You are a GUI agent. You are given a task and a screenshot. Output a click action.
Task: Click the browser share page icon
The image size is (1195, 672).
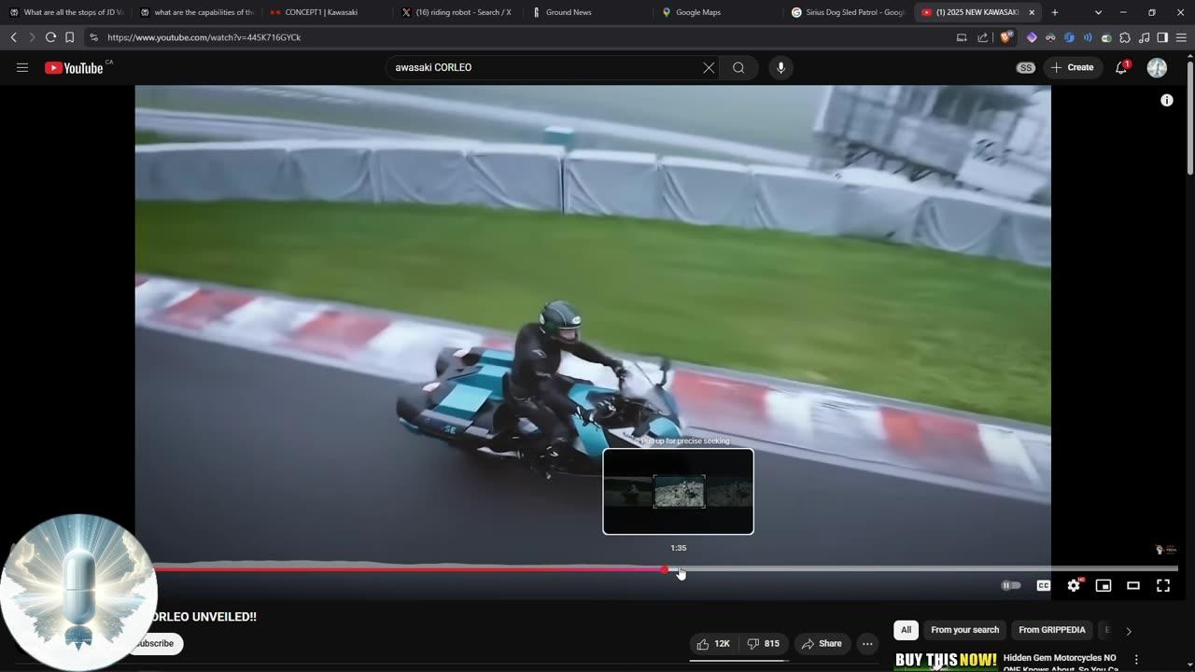982,37
